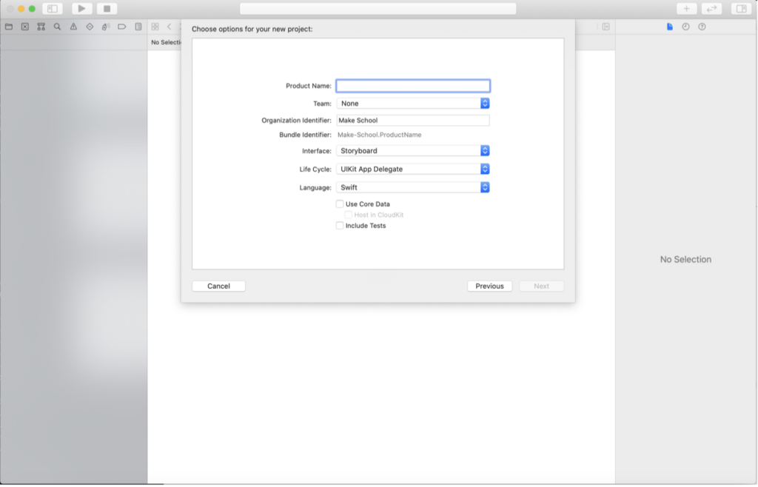Run the project with the play button

click(81, 8)
